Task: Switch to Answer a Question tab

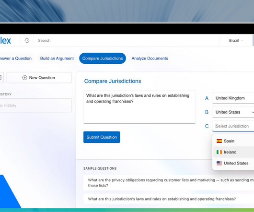Action: pos(16,59)
